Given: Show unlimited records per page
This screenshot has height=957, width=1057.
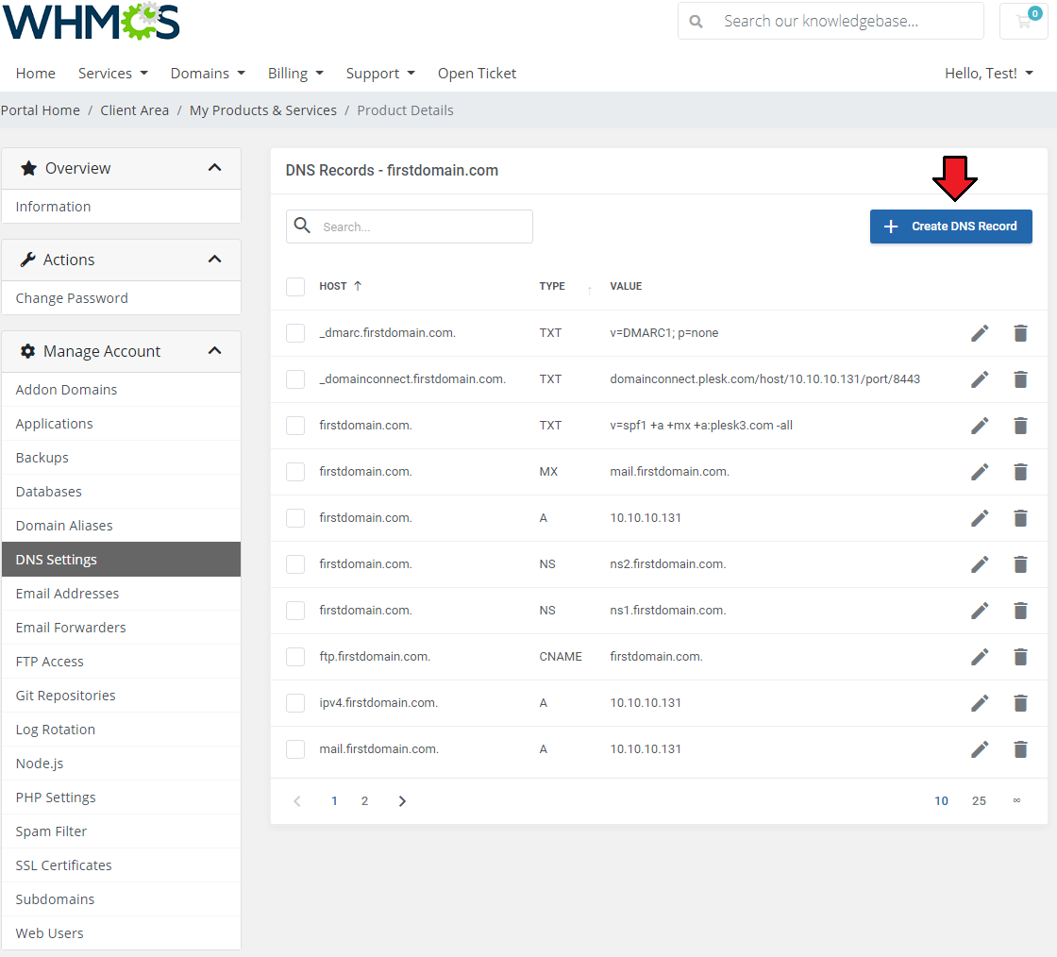Looking at the screenshot, I should [1016, 800].
